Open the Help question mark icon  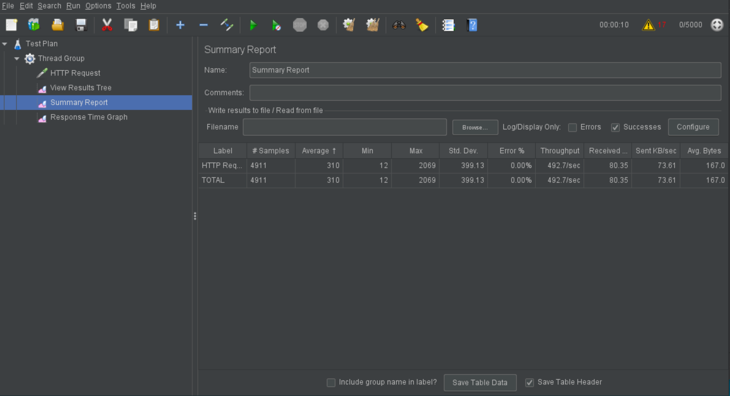tap(472, 25)
